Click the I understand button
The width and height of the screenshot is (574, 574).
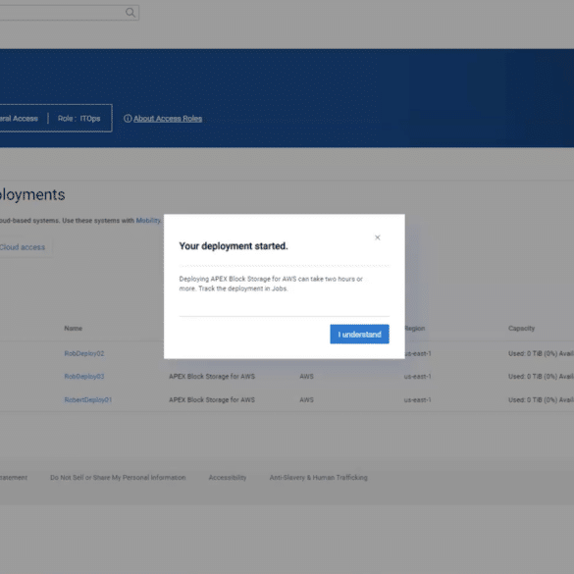(x=359, y=334)
